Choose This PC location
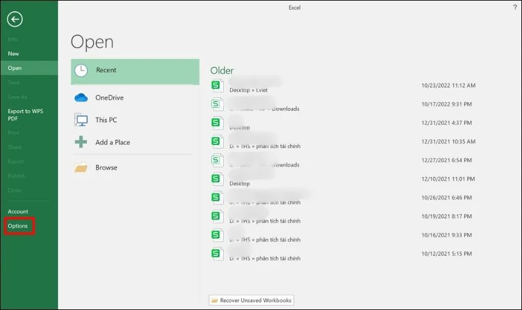Viewport: 522px width, 310px height. pyautogui.click(x=106, y=120)
